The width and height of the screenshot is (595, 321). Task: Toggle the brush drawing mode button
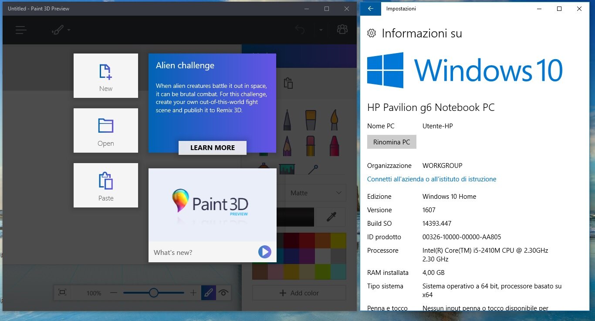click(x=208, y=292)
